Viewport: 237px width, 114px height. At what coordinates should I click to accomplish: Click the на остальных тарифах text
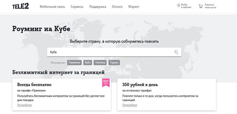point(137,91)
